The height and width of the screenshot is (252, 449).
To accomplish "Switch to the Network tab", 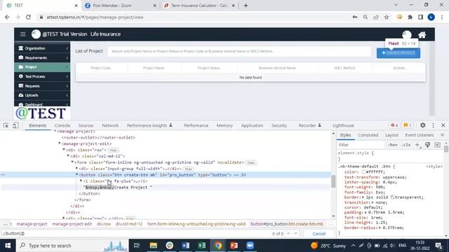I will 110,125.
